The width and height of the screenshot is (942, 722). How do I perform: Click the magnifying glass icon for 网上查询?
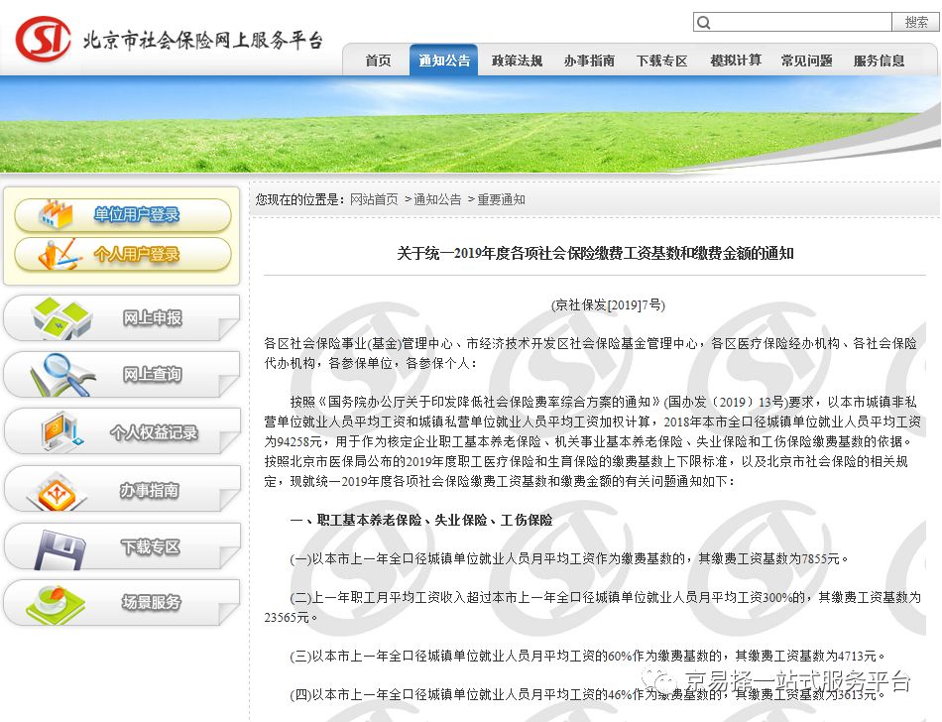click(x=62, y=374)
